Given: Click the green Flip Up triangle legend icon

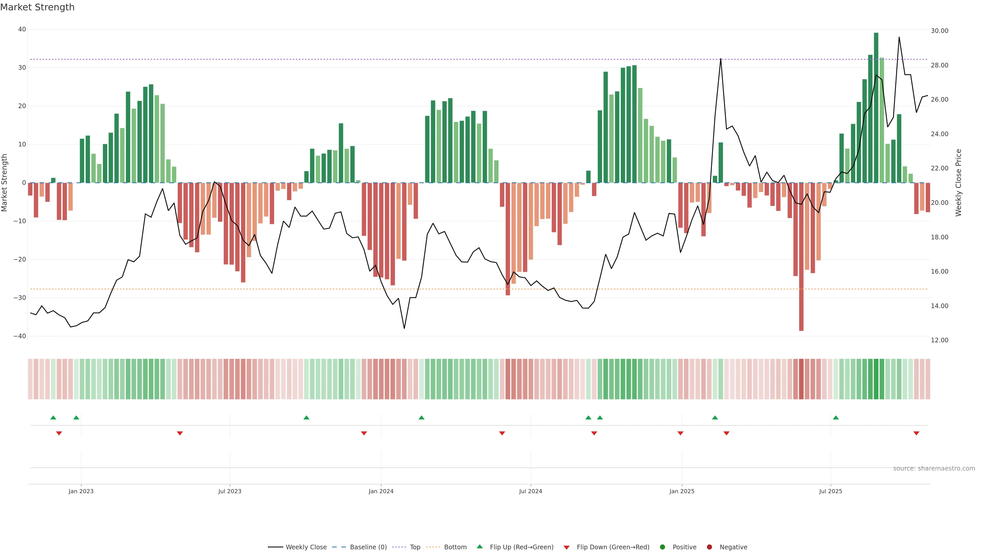Looking at the screenshot, I should tap(479, 546).
